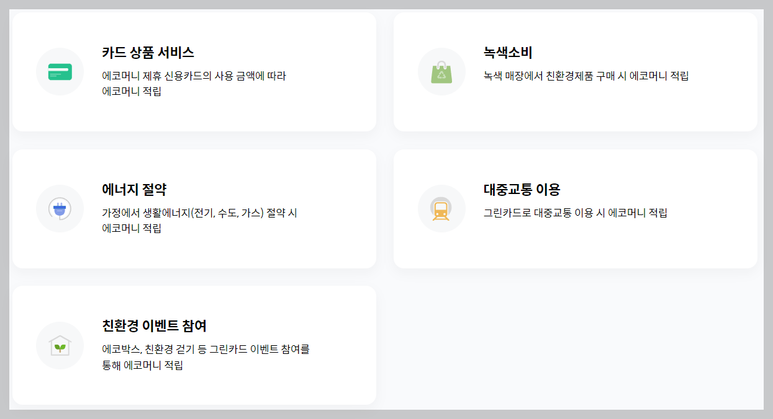Open the 친환경 이벤트 참여 card

(193, 345)
